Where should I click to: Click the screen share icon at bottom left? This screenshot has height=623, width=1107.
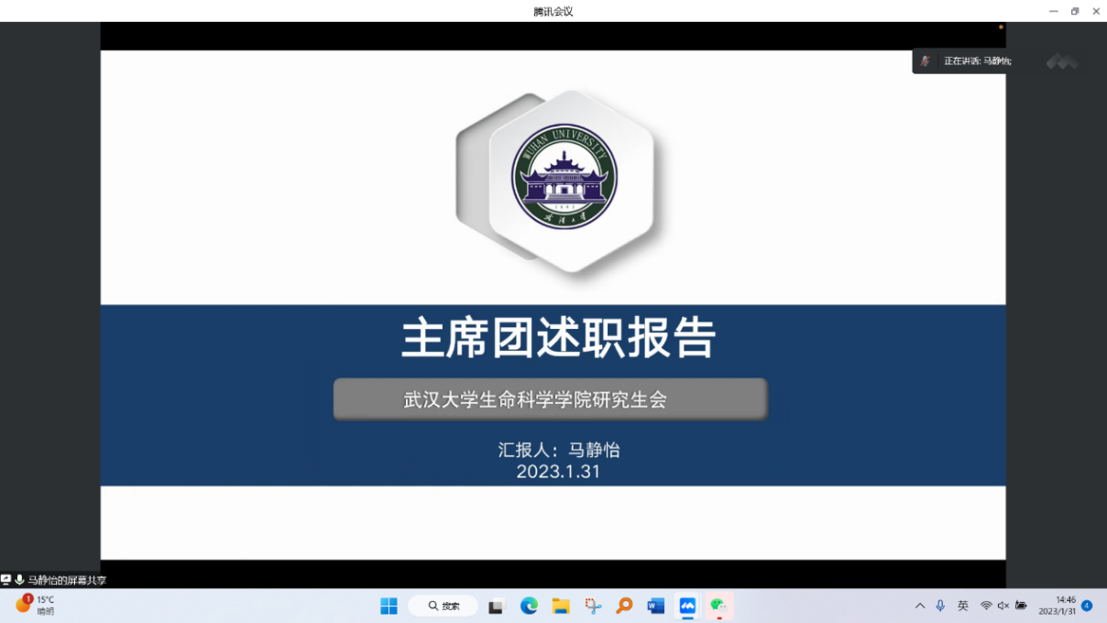click(6, 580)
